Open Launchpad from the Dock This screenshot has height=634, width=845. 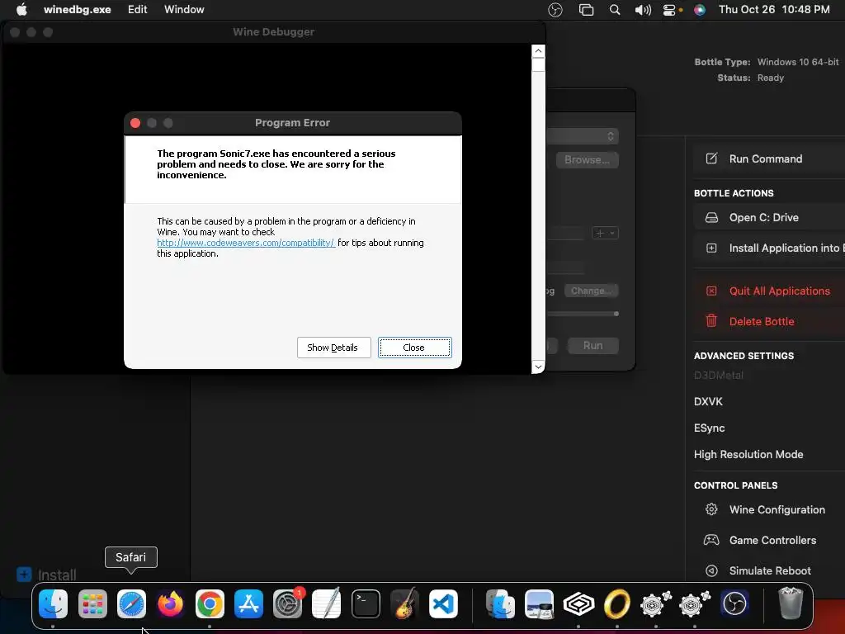tap(92, 603)
